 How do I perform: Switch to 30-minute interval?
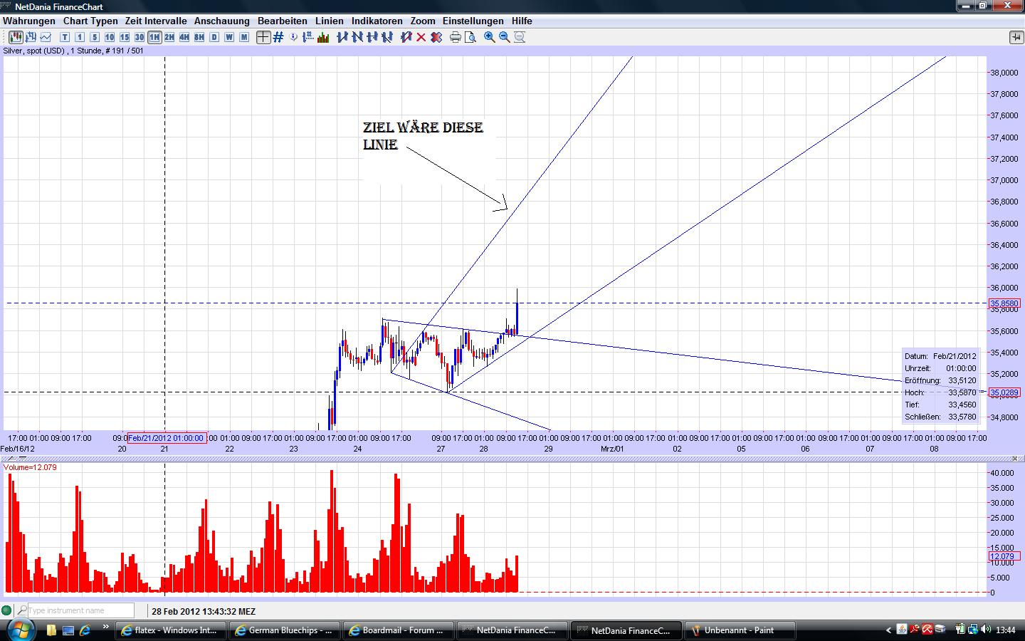(140, 37)
